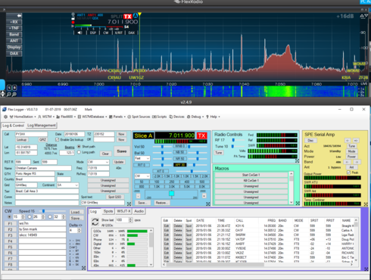Screen dimensions: 371x280
Task: Select the Long path radio button
Action: pos(79,152)
